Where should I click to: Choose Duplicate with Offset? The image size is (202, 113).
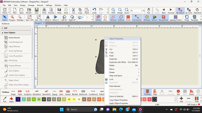pos(122,62)
